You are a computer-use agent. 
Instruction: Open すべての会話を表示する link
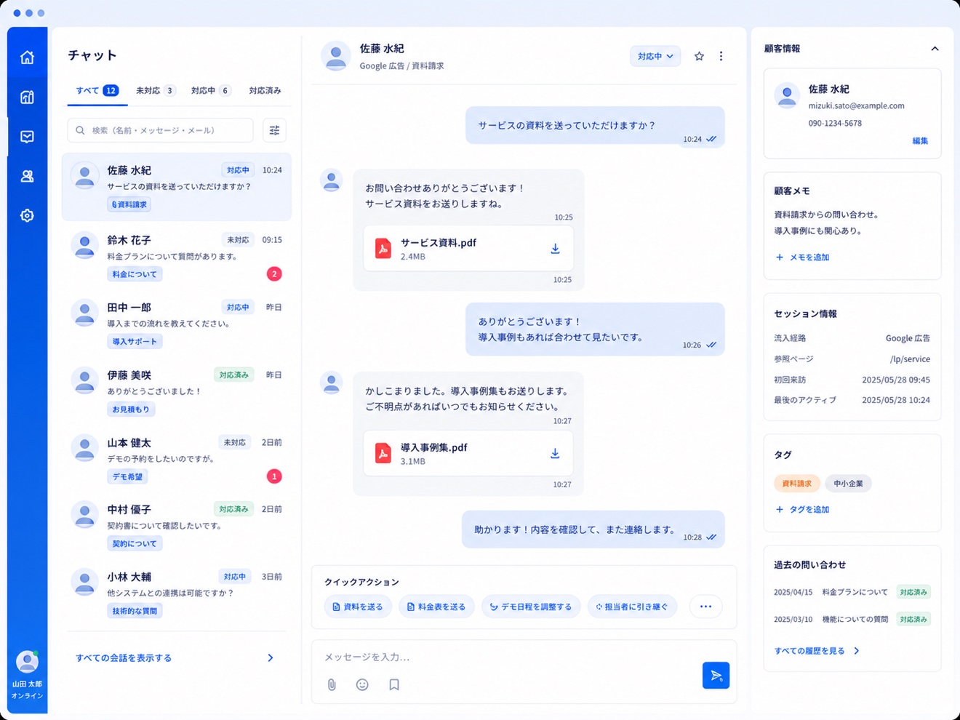124,657
